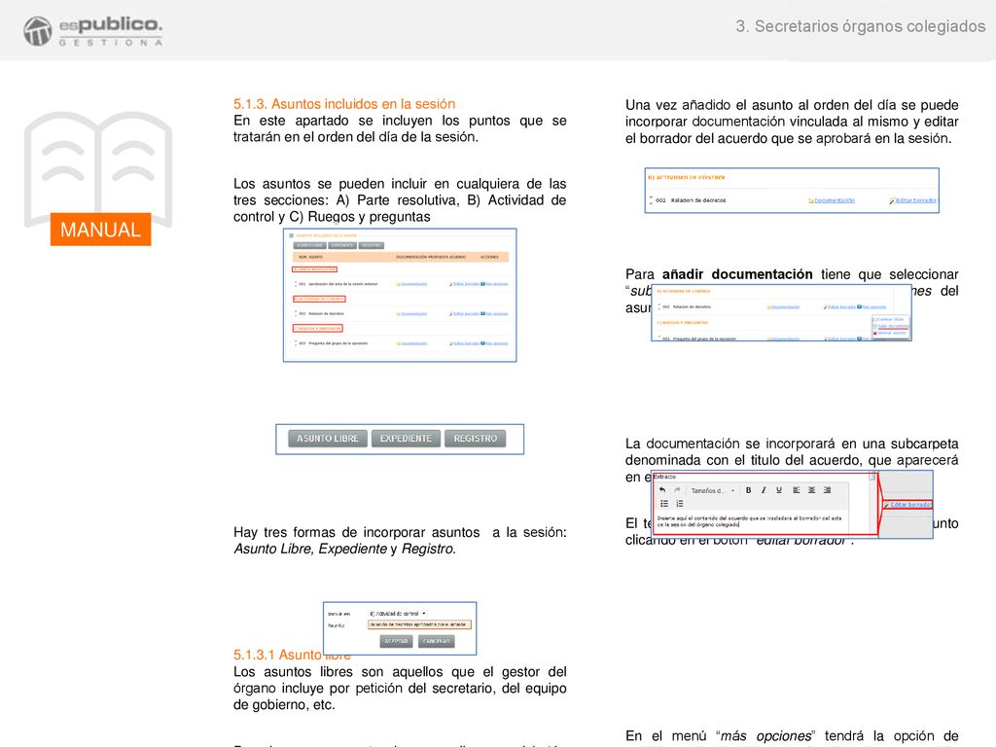Click ACEPTAR in the Asunto libre dialog

396,641
